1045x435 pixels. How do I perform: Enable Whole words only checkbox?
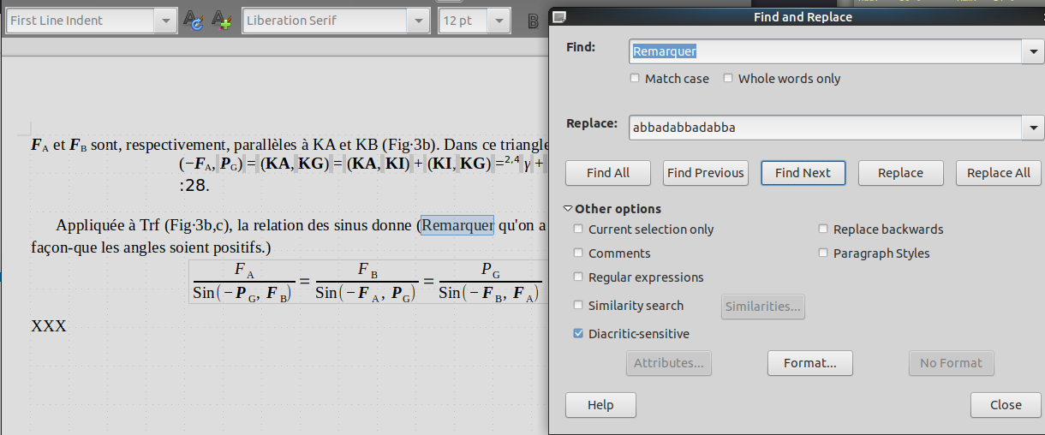pyautogui.click(x=728, y=79)
